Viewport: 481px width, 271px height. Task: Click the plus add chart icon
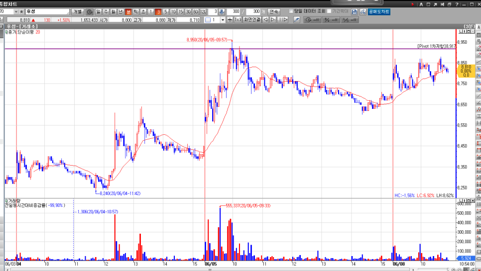coord(230,20)
